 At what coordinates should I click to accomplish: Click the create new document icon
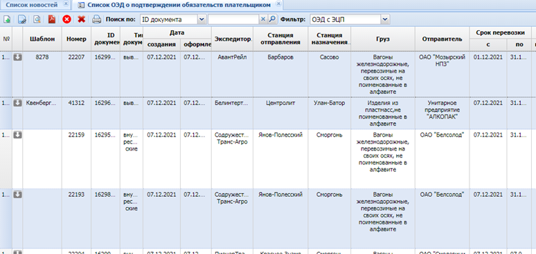point(7,19)
